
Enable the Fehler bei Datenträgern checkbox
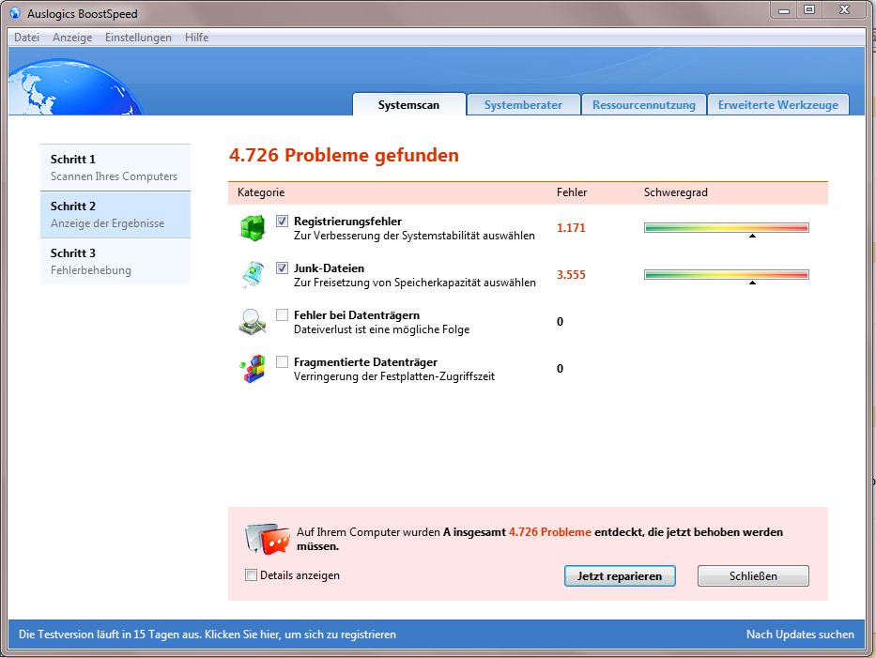pyautogui.click(x=282, y=315)
